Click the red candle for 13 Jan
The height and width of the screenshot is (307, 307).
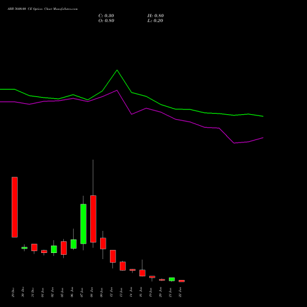123,266
